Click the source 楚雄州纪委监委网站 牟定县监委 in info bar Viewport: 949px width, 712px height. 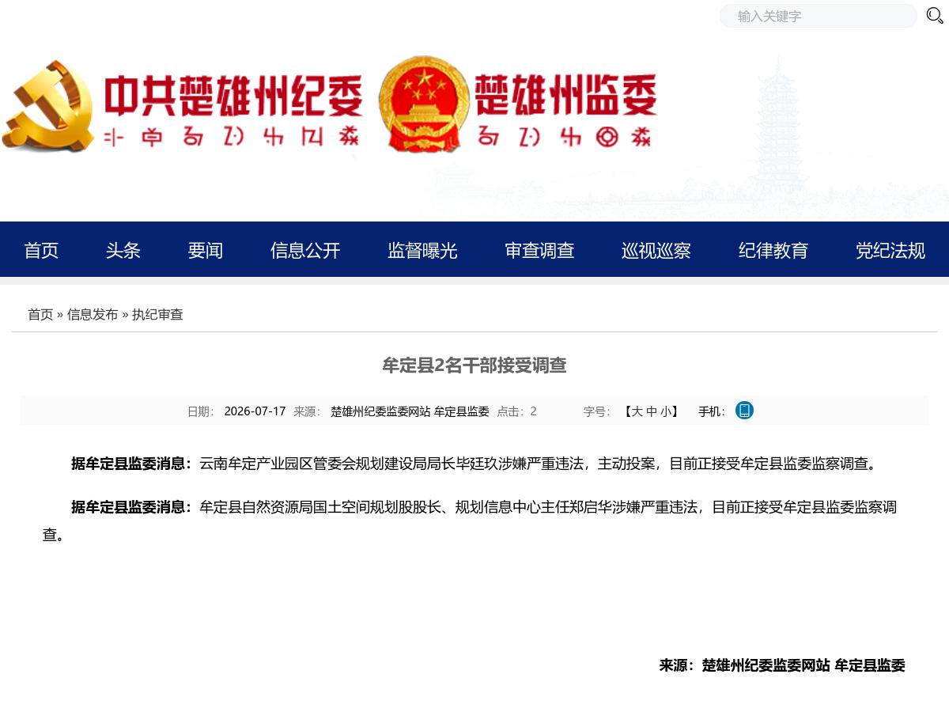coord(410,411)
